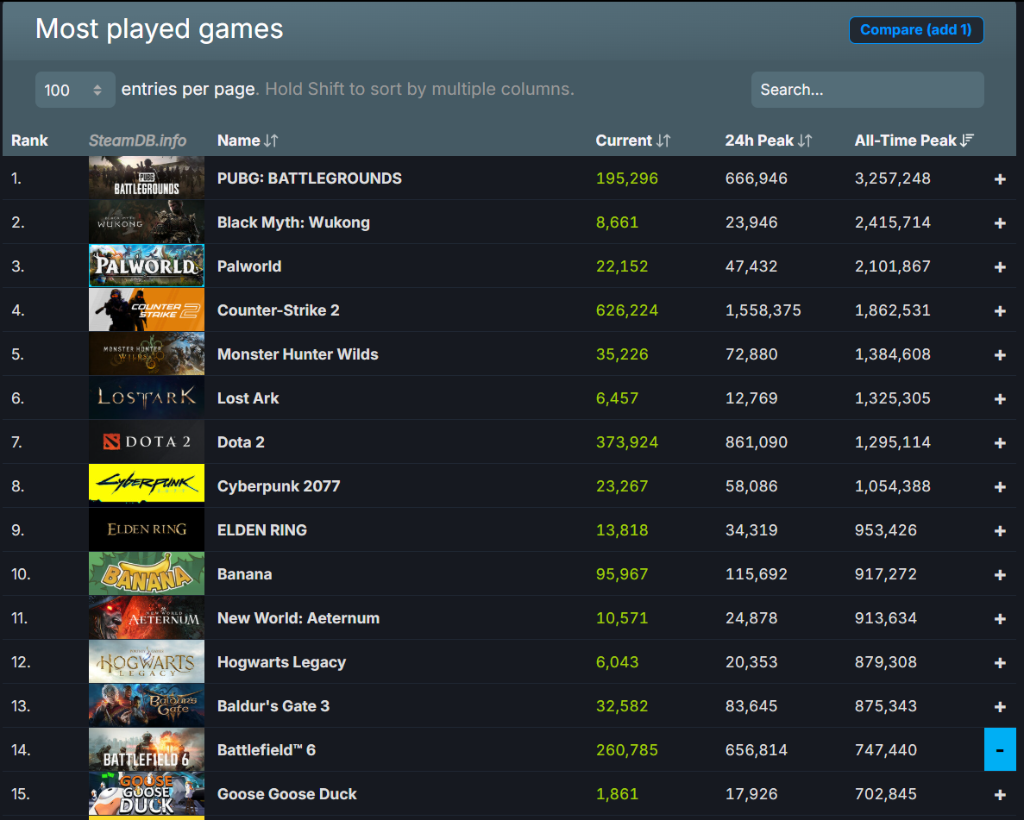Click the Hogwarts Legacy thumbnail
Image resolution: width=1024 pixels, height=820 pixels.
click(147, 662)
